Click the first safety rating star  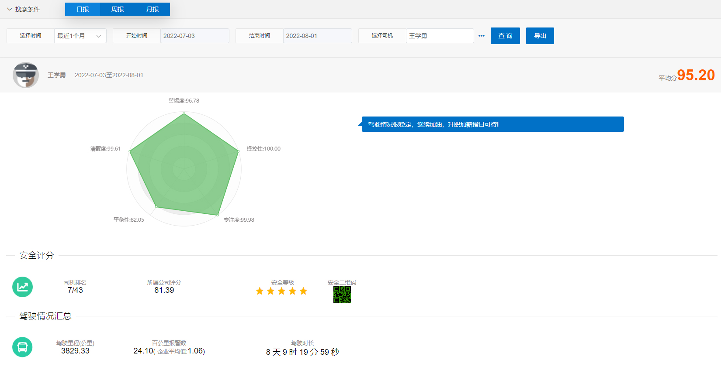point(260,291)
